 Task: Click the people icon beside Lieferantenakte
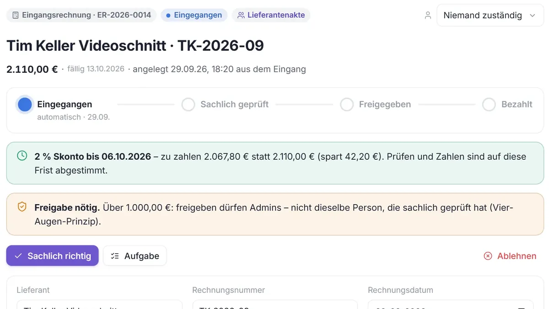241,15
